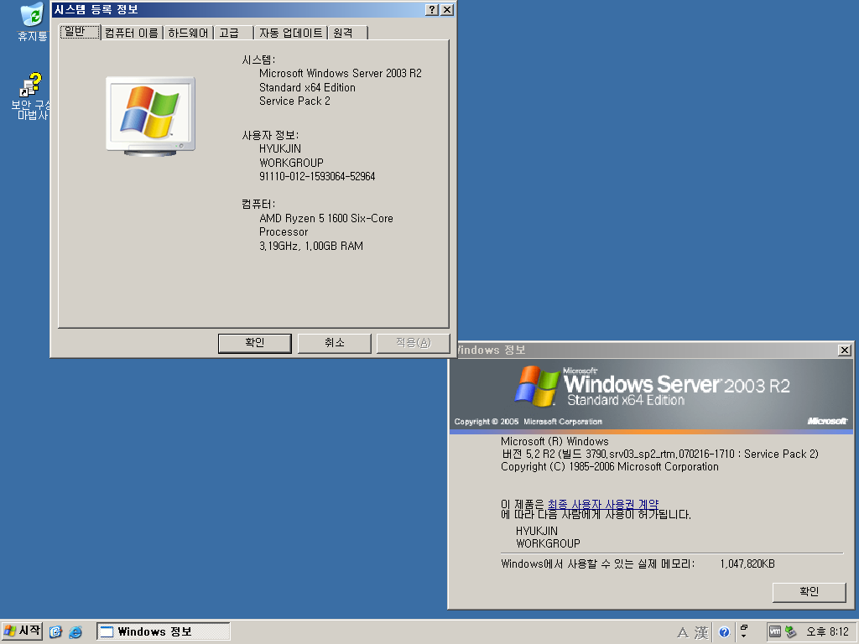Open the security configuration wizard shortcut
The height and width of the screenshot is (644, 859).
32,96
